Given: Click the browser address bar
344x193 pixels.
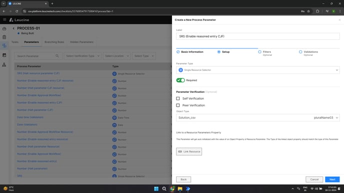Looking at the screenshot, I should coord(162,11).
